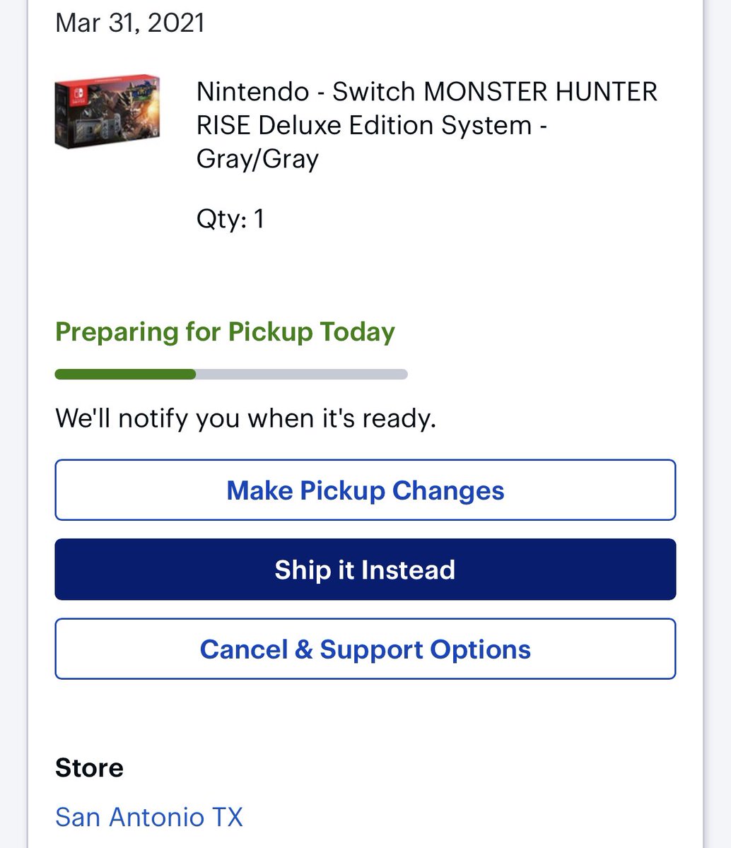Click the We'll notify you when it's ready message
The width and height of the screenshot is (731, 848).
(245, 418)
